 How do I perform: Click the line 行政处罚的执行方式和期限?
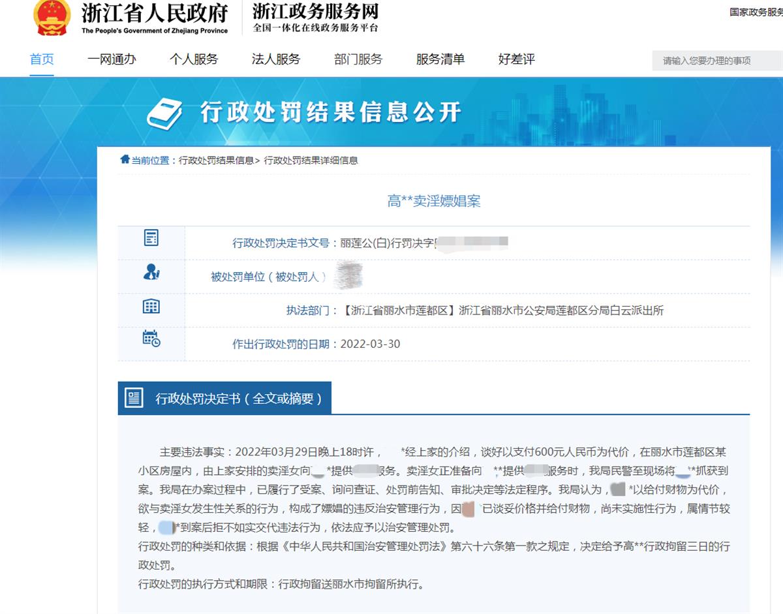281,584
